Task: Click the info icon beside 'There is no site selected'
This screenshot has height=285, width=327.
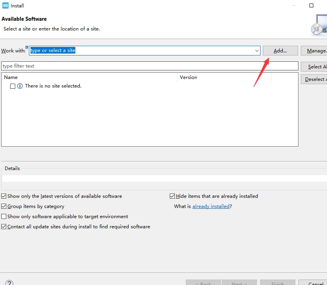Action: [x=20, y=86]
